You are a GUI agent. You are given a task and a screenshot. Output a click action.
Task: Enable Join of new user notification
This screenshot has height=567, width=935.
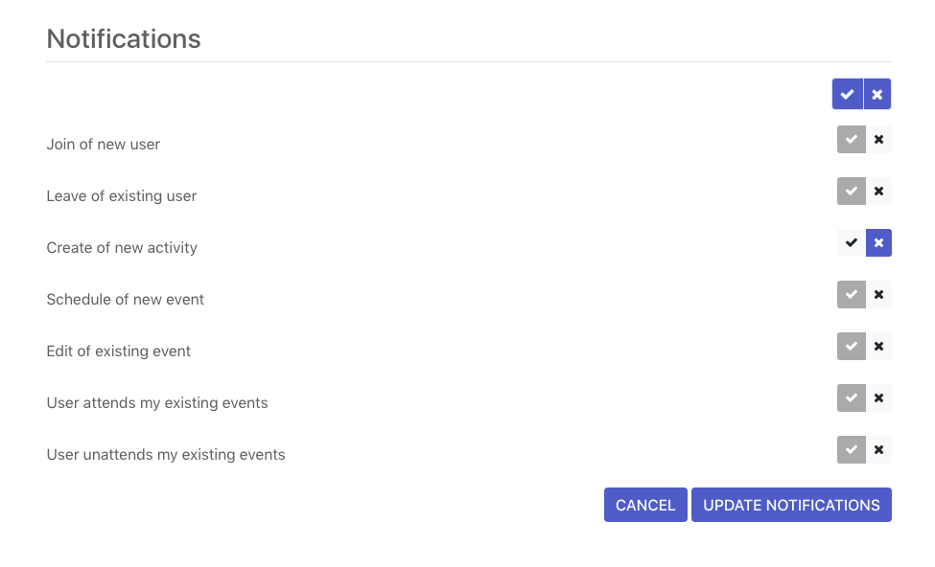852,140
